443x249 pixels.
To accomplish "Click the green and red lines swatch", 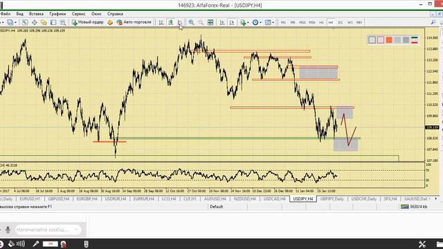I will (415, 40).
